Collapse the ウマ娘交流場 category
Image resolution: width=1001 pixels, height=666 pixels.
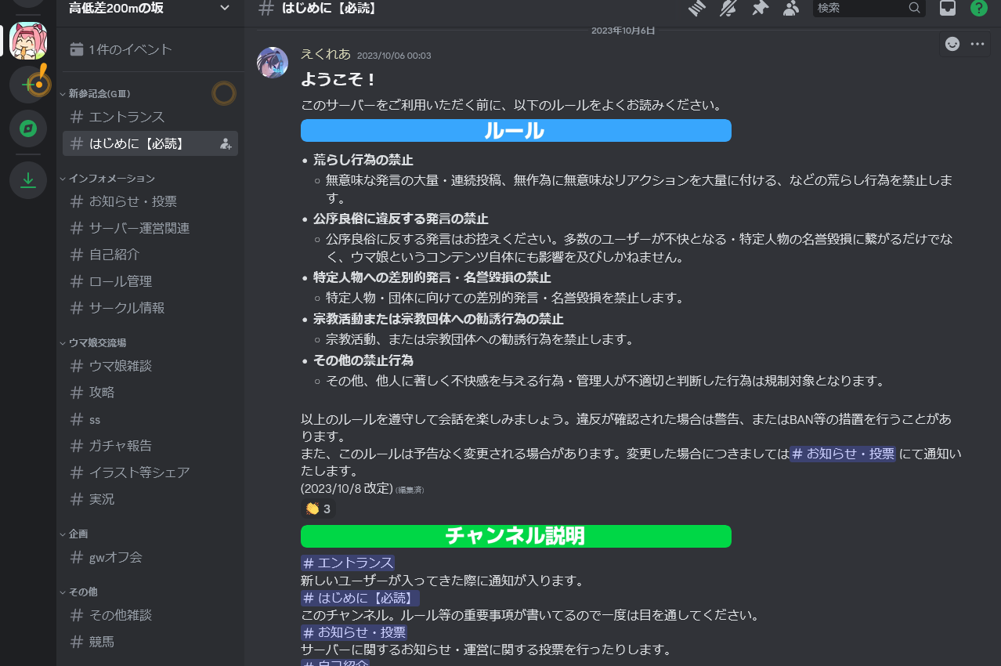tap(97, 342)
